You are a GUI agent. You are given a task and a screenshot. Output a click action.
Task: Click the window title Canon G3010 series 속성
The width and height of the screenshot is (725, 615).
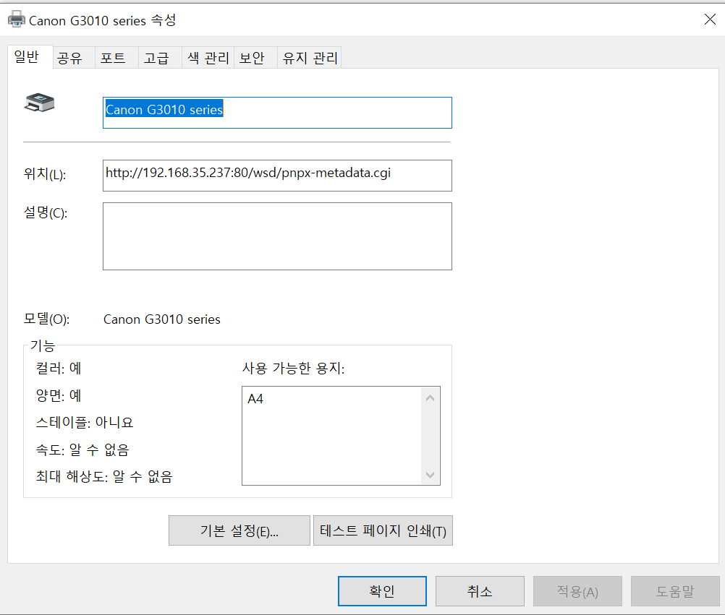pyautogui.click(x=102, y=20)
